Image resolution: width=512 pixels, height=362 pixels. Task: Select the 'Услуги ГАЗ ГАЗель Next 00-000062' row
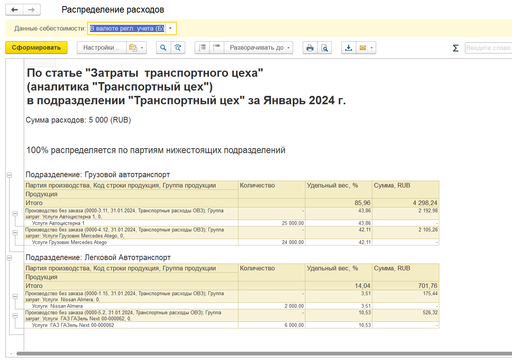point(232,325)
